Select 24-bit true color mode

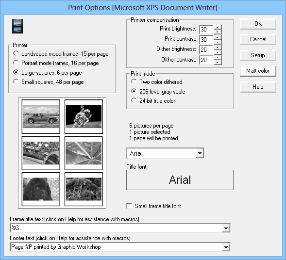pos(153,101)
